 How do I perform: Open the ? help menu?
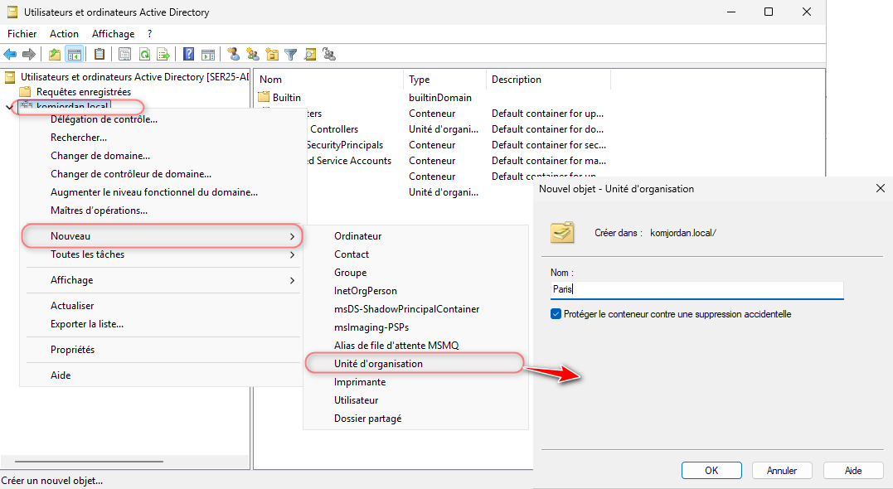coord(149,34)
